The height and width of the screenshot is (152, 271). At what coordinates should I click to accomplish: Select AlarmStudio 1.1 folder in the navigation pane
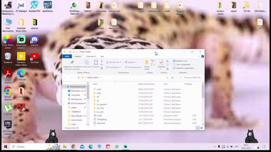tap(77, 116)
